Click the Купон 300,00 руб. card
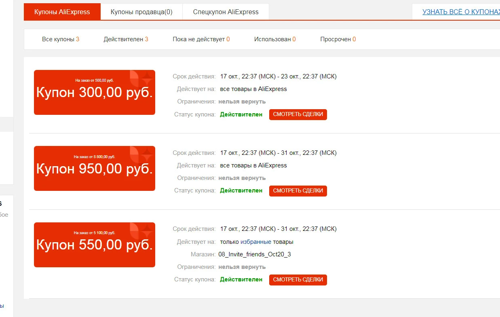This screenshot has width=500, height=317. point(95,92)
